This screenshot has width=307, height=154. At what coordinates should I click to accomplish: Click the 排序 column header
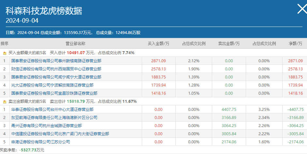[x=4, y=43]
